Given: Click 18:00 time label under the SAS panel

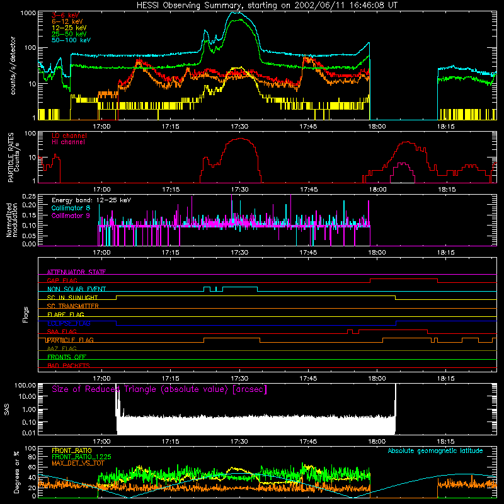Looking at the screenshot, I should coord(377,442).
